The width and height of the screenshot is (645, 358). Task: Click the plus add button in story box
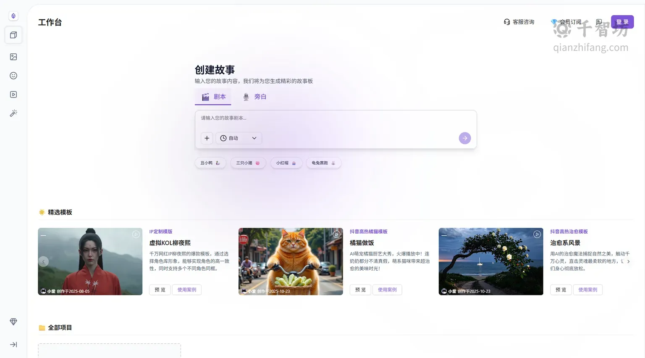pos(207,138)
